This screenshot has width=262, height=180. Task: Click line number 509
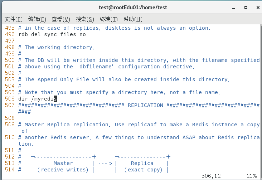click(x=10, y=125)
